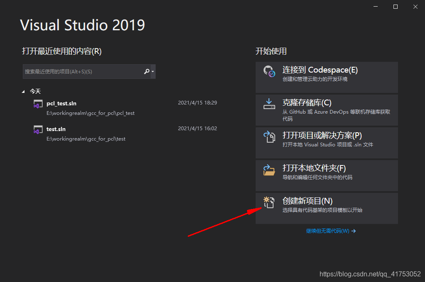The image size is (425, 282).
Task: Click description 导航和编辑任何文件夹中的代码
Action: [x=318, y=177]
